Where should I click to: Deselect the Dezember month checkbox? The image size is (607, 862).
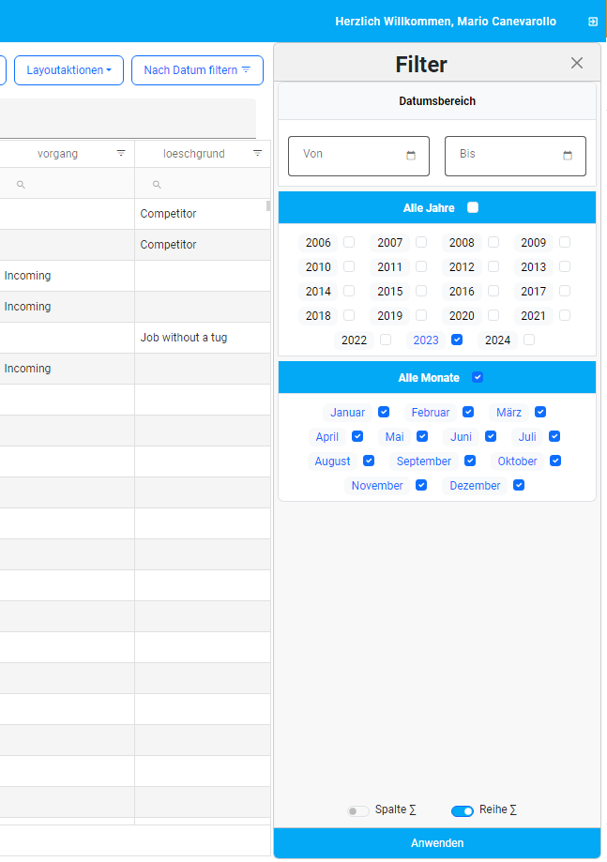point(519,485)
